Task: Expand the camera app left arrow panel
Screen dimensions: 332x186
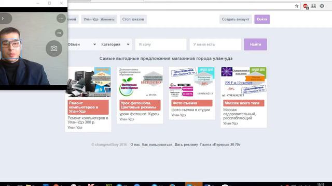Action: tap(4, 19)
